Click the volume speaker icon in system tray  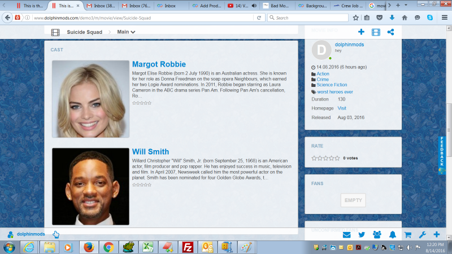point(409,247)
